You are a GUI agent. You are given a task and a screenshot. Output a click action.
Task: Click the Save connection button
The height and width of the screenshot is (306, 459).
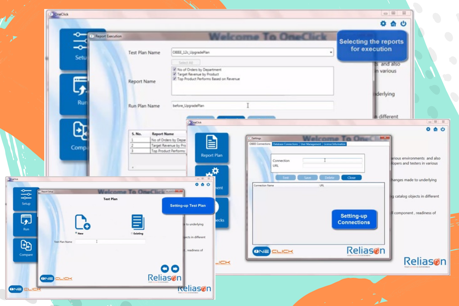tap(308, 178)
